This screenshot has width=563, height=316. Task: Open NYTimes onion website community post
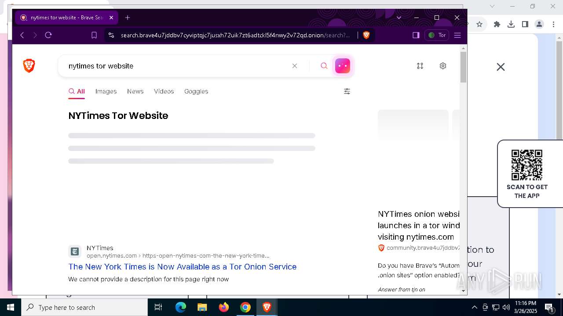[419, 226]
